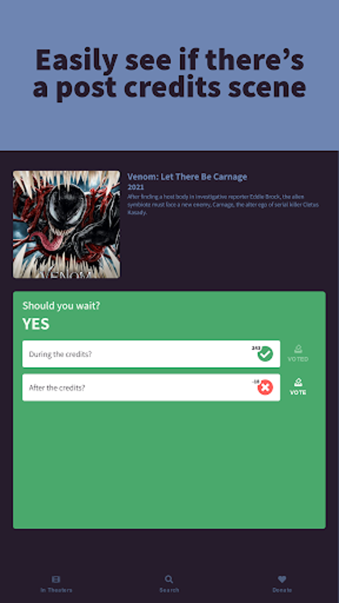Click the VOTE ballot icon beside After the credits
The image size is (339, 603).
(x=298, y=382)
